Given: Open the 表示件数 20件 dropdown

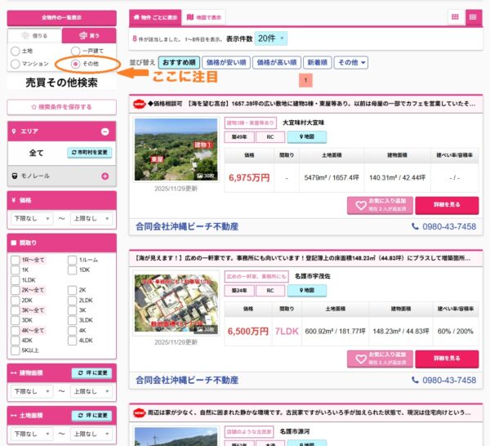Looking at the screenshot, I should pyautogui.click(x=271, y=38).
